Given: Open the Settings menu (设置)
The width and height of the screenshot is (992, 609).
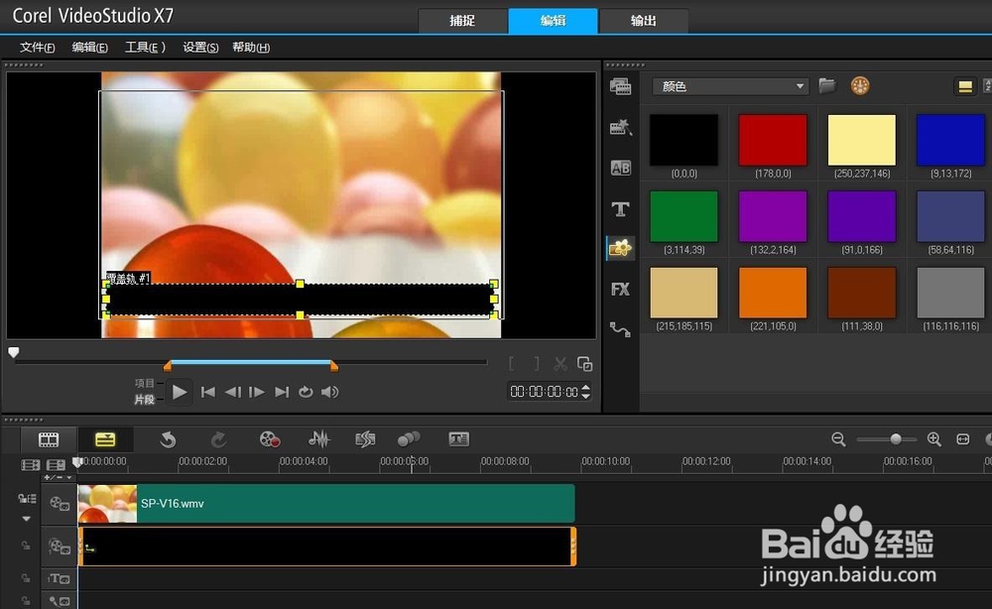Looking at the screenshot, I should (x=200, y=48).
